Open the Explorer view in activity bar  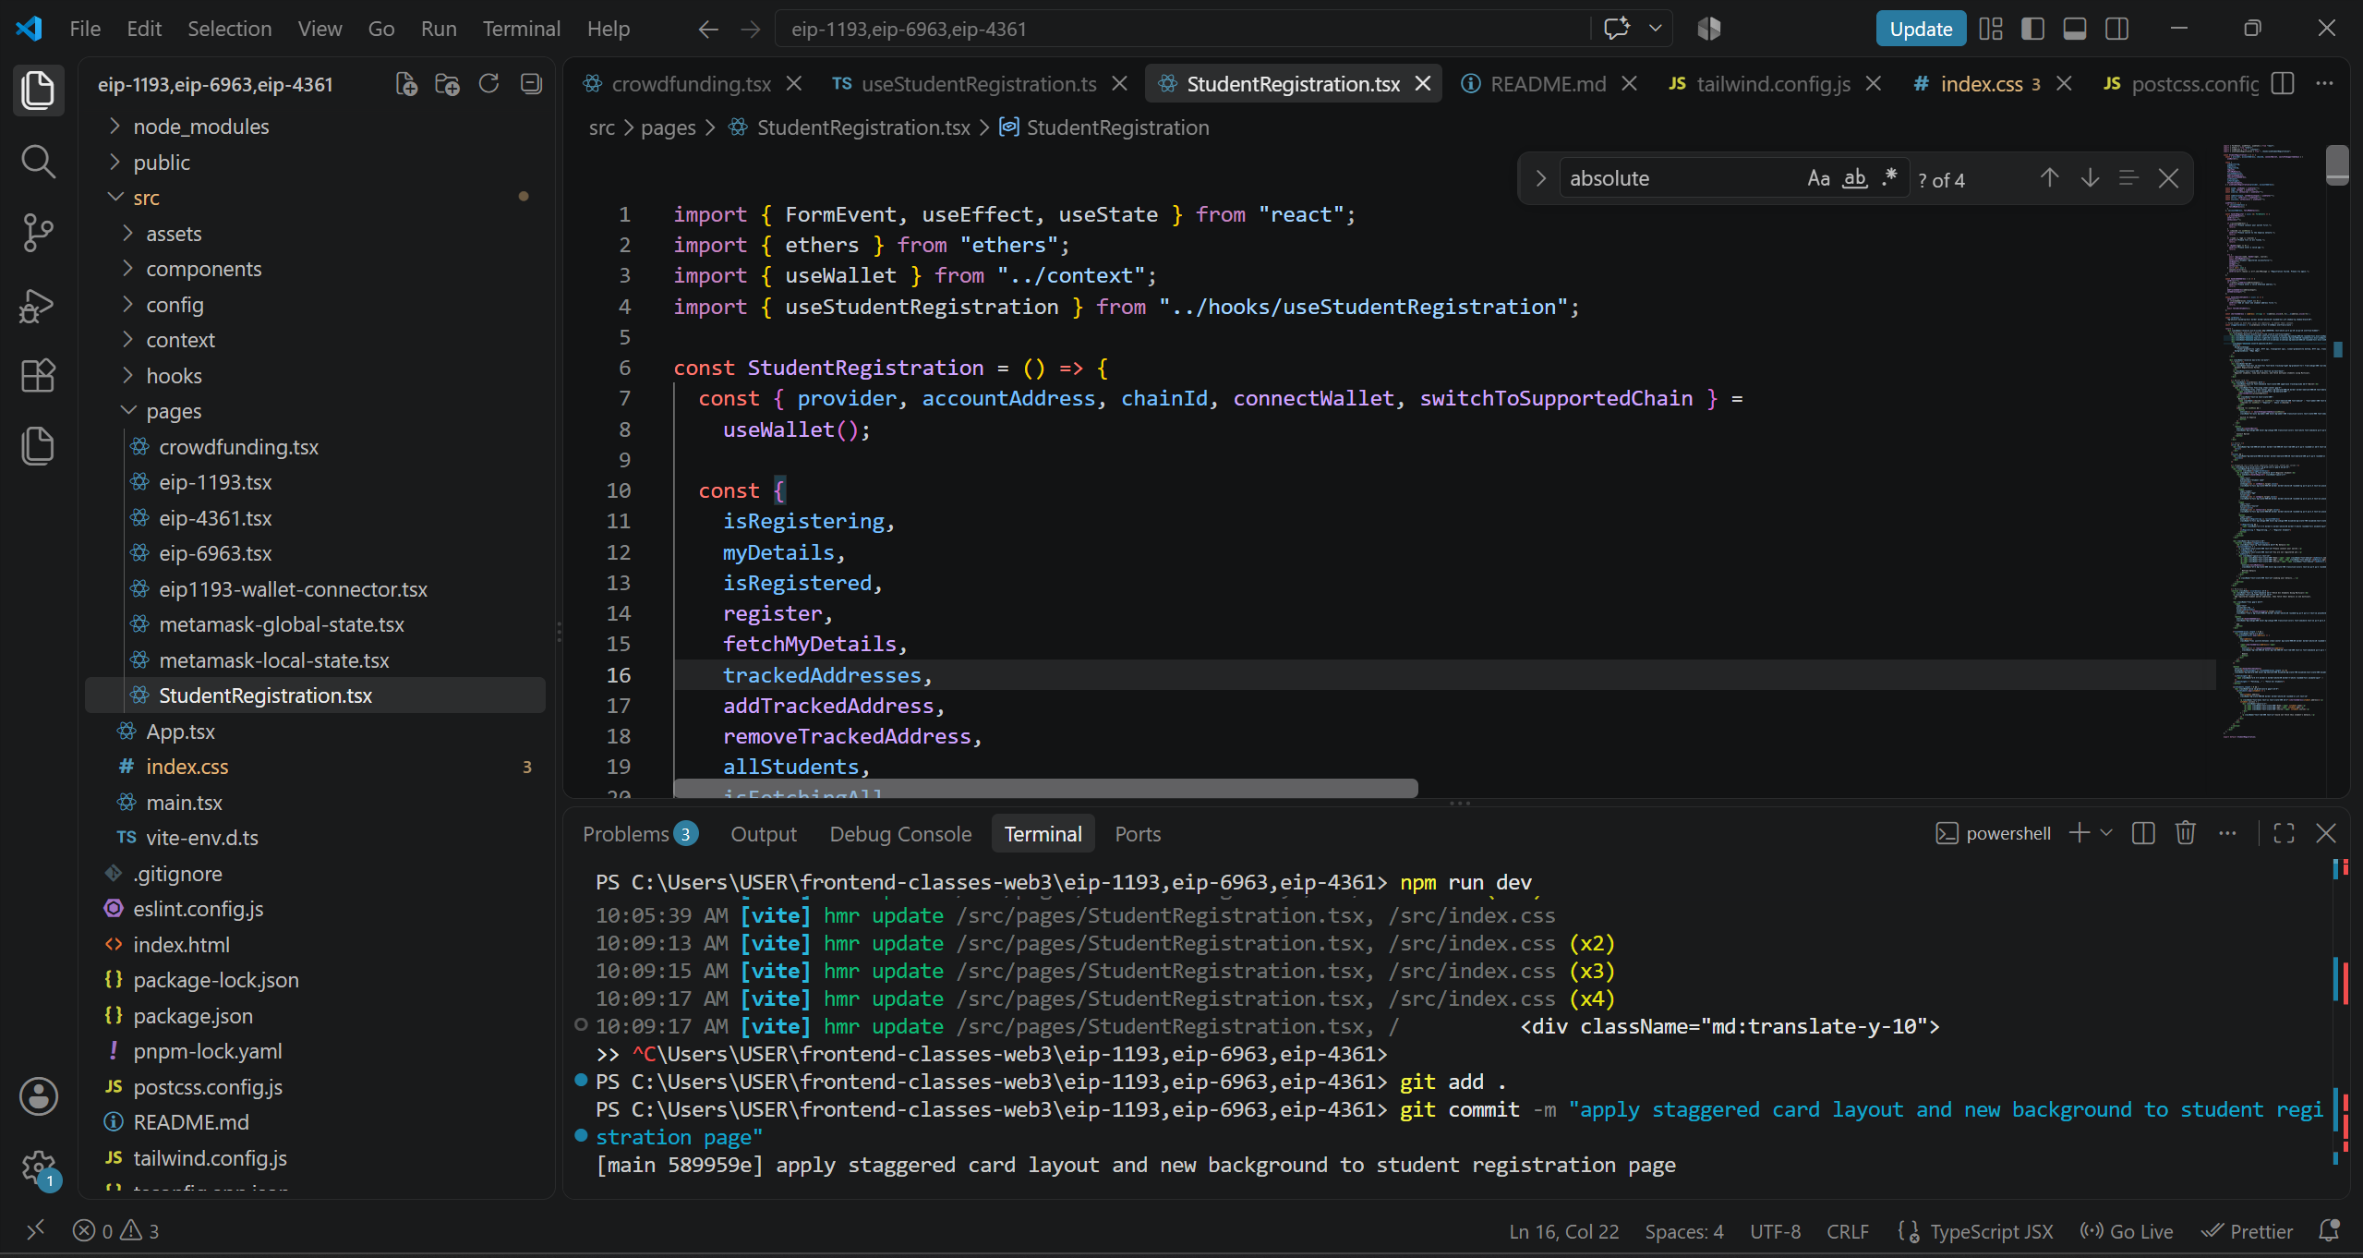point(38,90)
